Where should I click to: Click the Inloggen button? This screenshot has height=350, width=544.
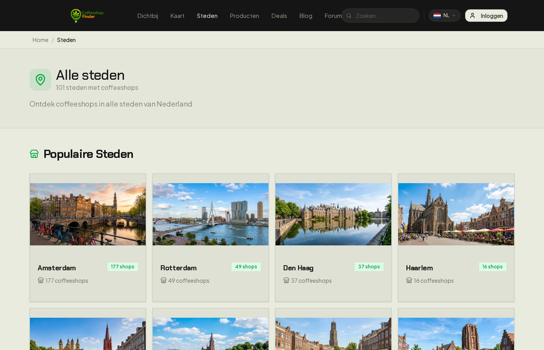click(x=486, y=16)
